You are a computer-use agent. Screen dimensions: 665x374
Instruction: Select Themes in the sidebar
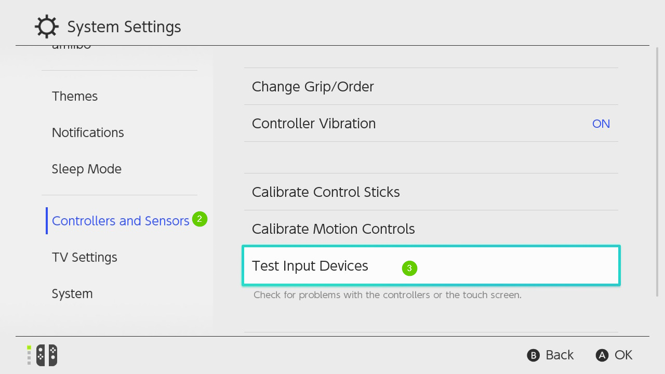point(75,96)
